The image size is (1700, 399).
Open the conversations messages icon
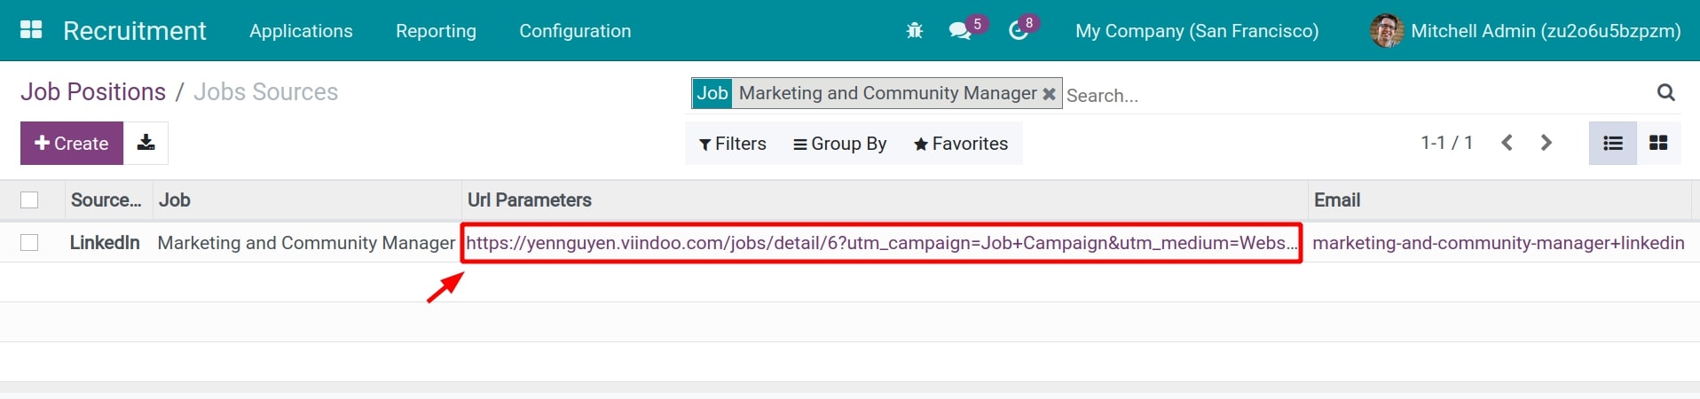(959, 31)
